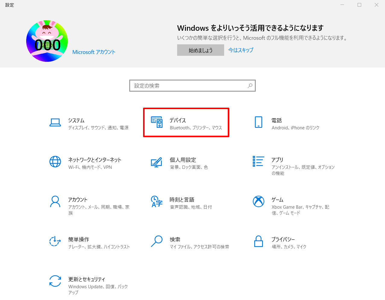Click the アプリ list icon
The height and width of the screenshot is (300, 385).
pos(258,161)
